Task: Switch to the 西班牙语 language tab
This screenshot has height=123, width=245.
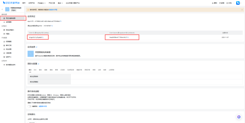Action: 87,70
